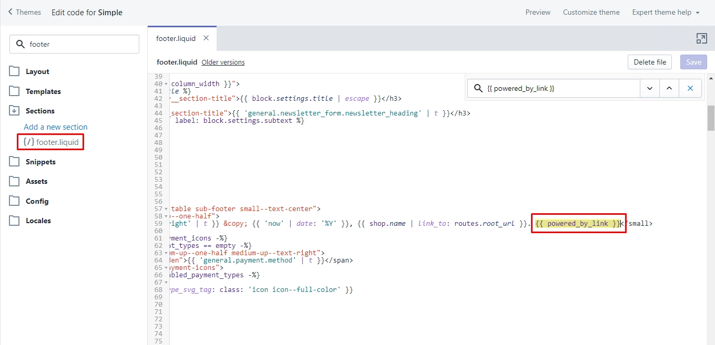Click the Save button
The image size is (715, 345).
[693, 62]
